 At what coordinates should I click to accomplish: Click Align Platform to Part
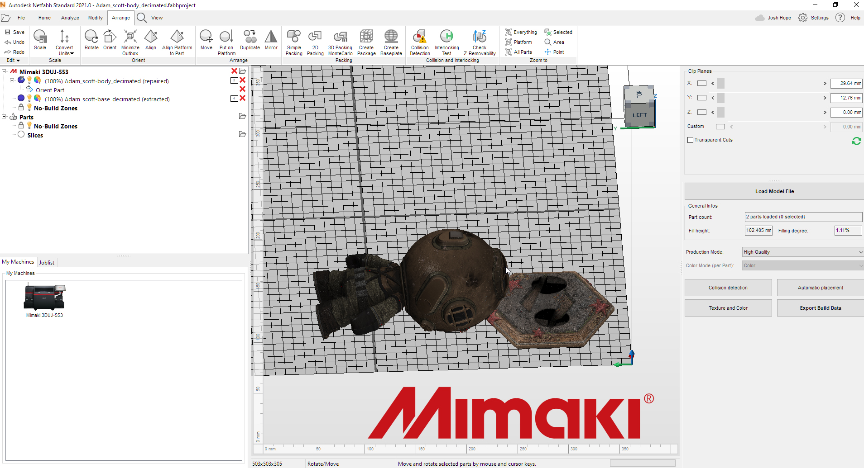(x=177, y=43)
